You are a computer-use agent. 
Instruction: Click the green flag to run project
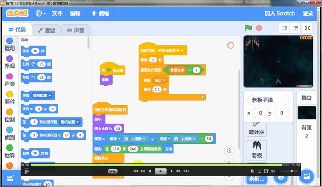point(248,28)
